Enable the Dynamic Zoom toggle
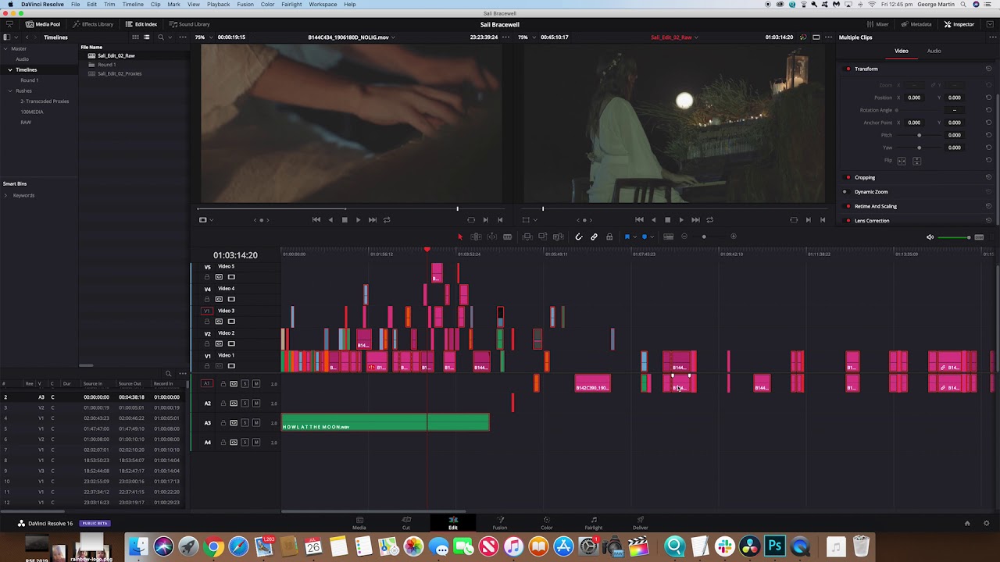 [845, 192]
